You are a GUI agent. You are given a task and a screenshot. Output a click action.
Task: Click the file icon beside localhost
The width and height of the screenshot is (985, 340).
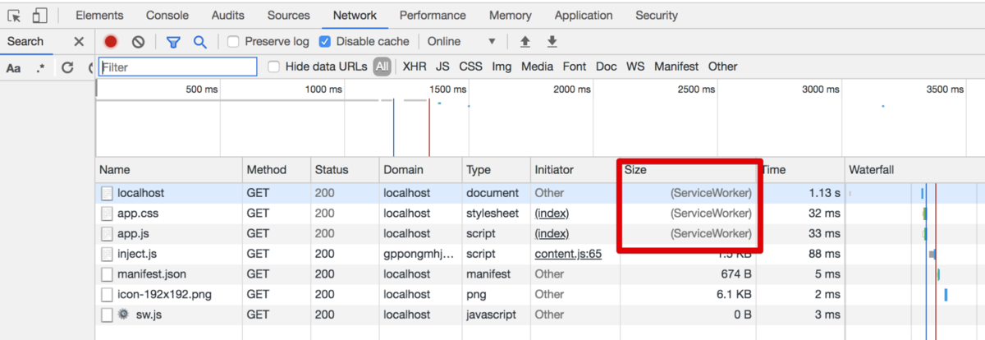tap(107, 193)
